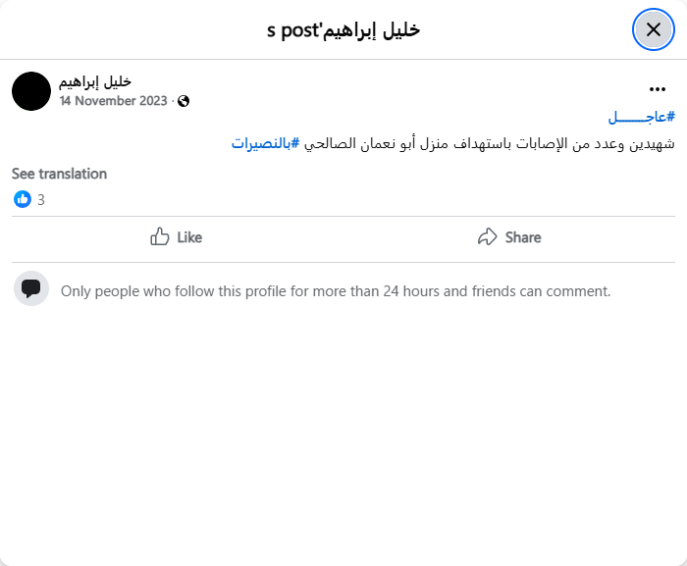Click the comment restriction notice text
Viewport: 687px width, 566px height.
[336, 291]
